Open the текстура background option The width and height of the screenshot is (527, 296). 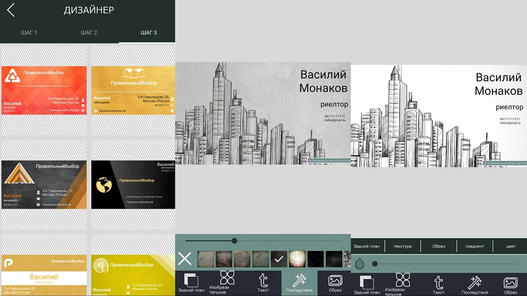403,246
